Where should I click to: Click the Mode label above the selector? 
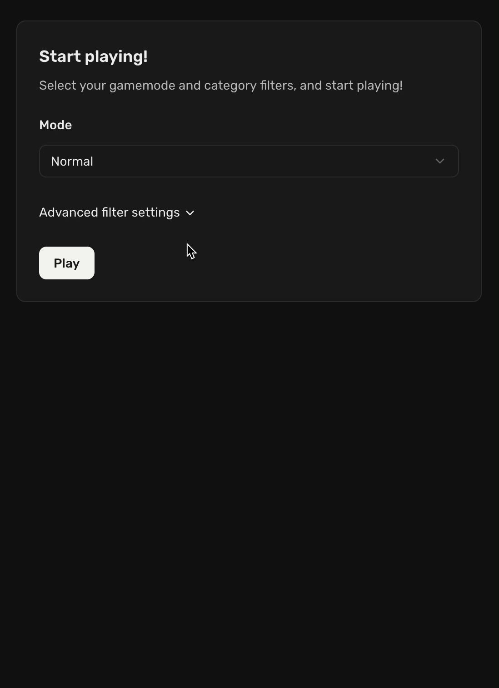click(x=55, y=125)
